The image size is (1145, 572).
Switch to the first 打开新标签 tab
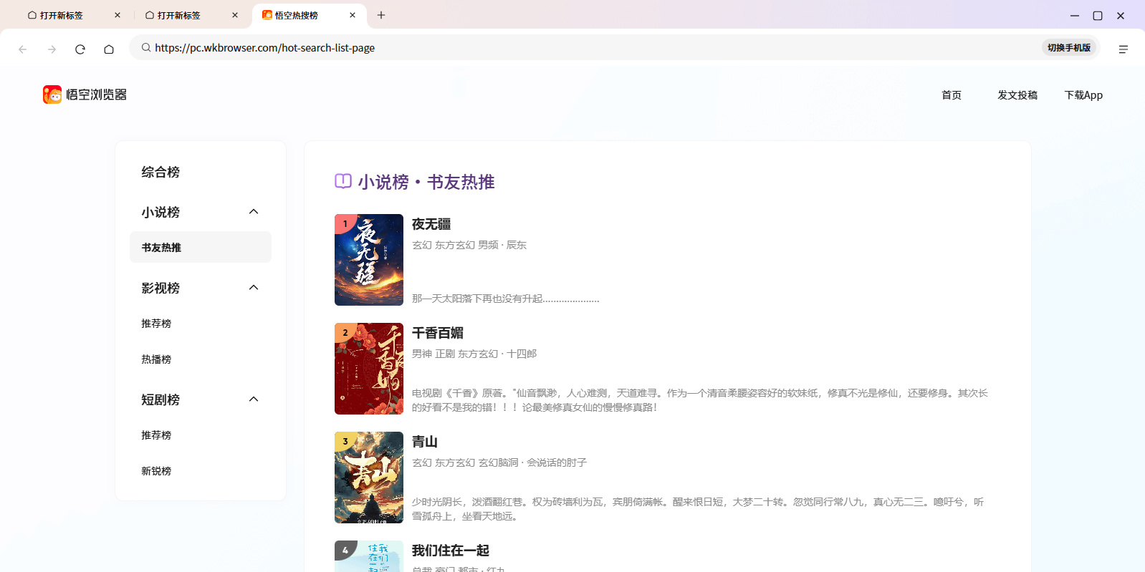tap(75, 15)
